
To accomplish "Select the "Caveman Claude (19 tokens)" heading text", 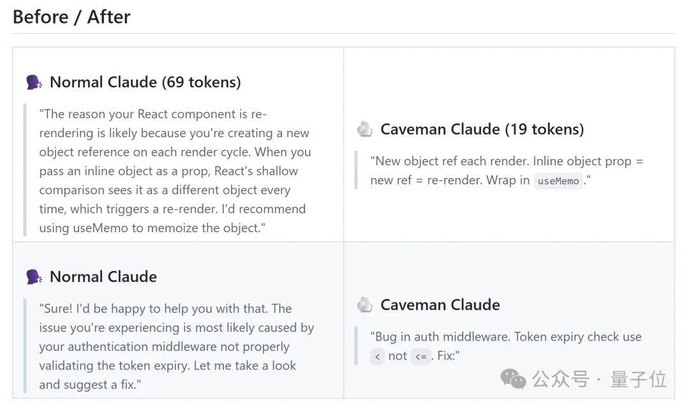I will 482,129.
